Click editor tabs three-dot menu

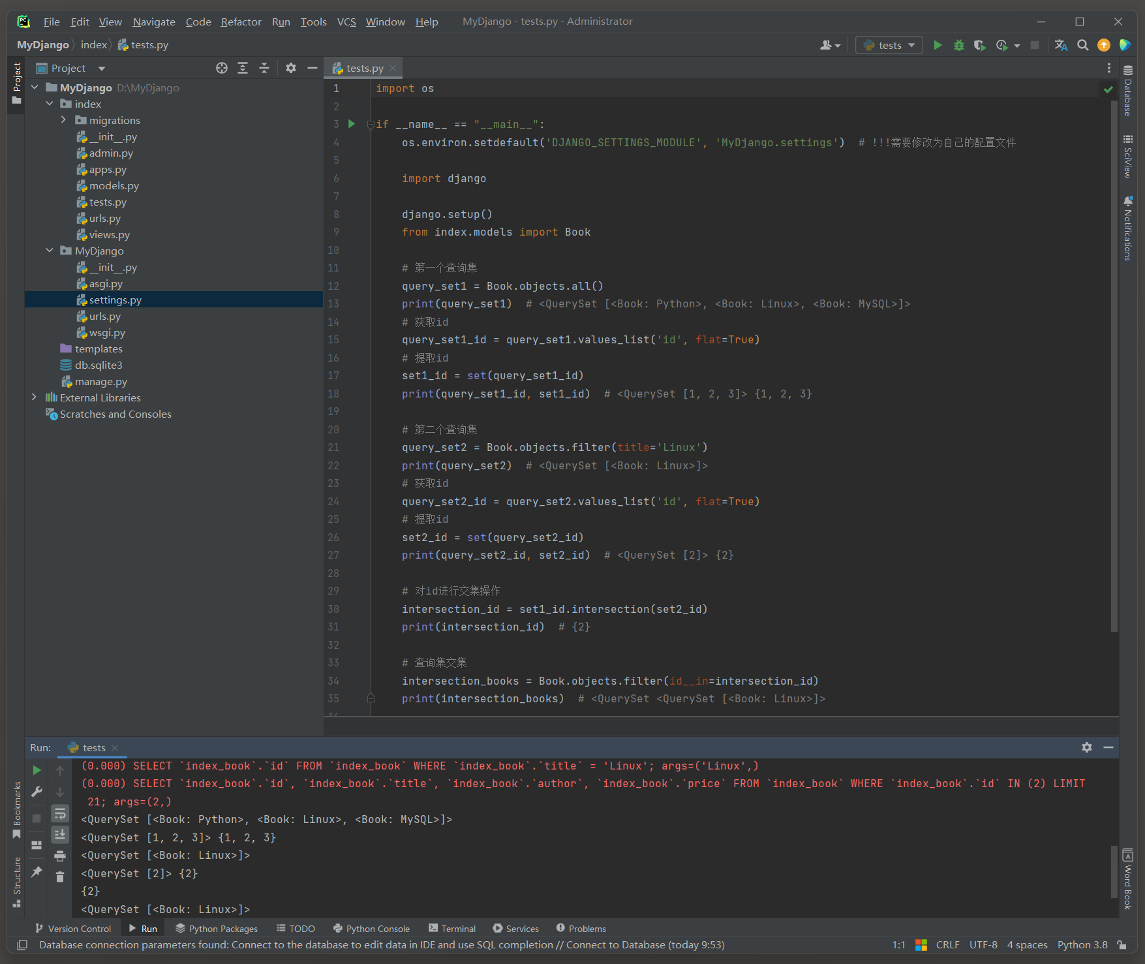[1108, 68]
